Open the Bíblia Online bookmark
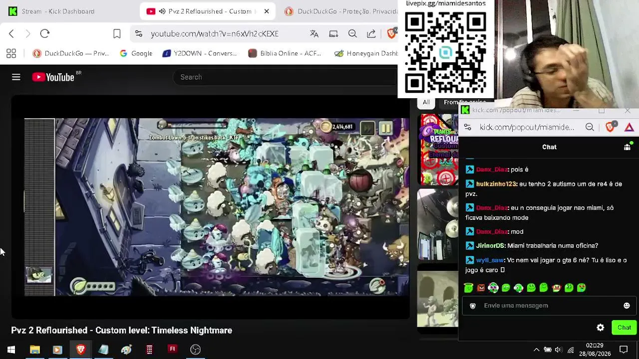 [285, 53]
